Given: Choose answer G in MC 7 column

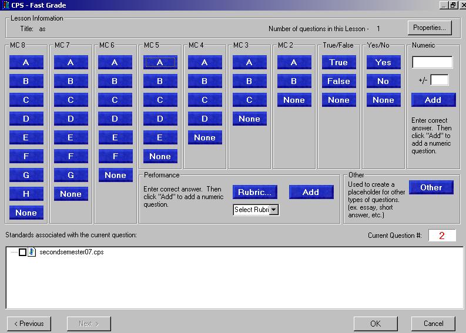Looking at the screenshot, I should (71, 175).
